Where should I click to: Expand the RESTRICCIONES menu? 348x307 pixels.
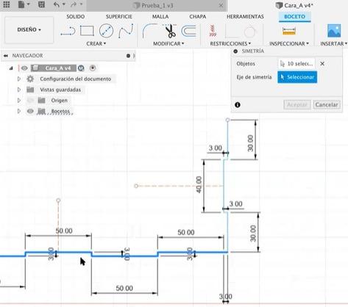230,43
